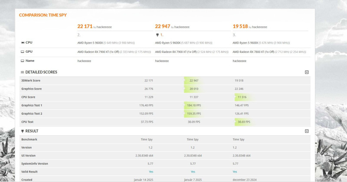Click the Yes valid result link for January 7 run
The width and height of the screenshot is (347, 182).
point(193,172)
